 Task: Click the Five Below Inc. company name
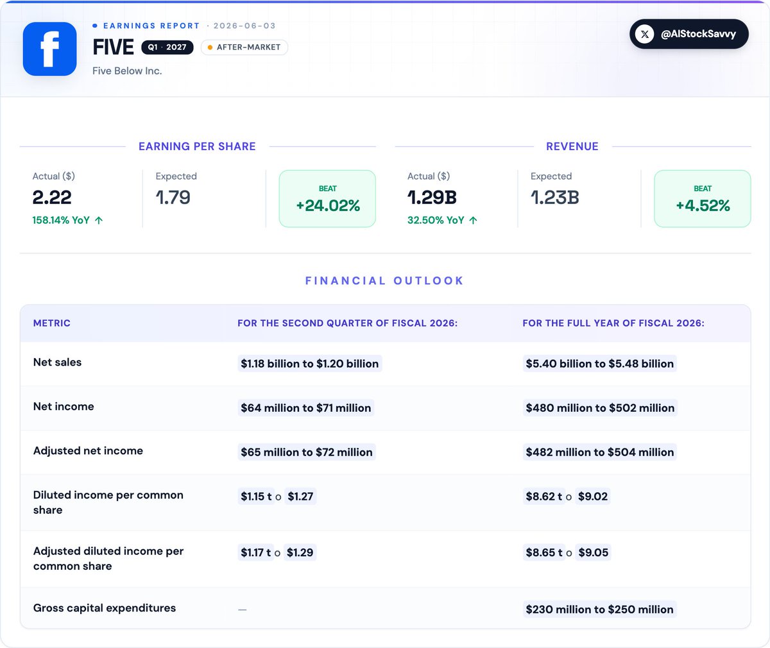click(x=127, y=71)
